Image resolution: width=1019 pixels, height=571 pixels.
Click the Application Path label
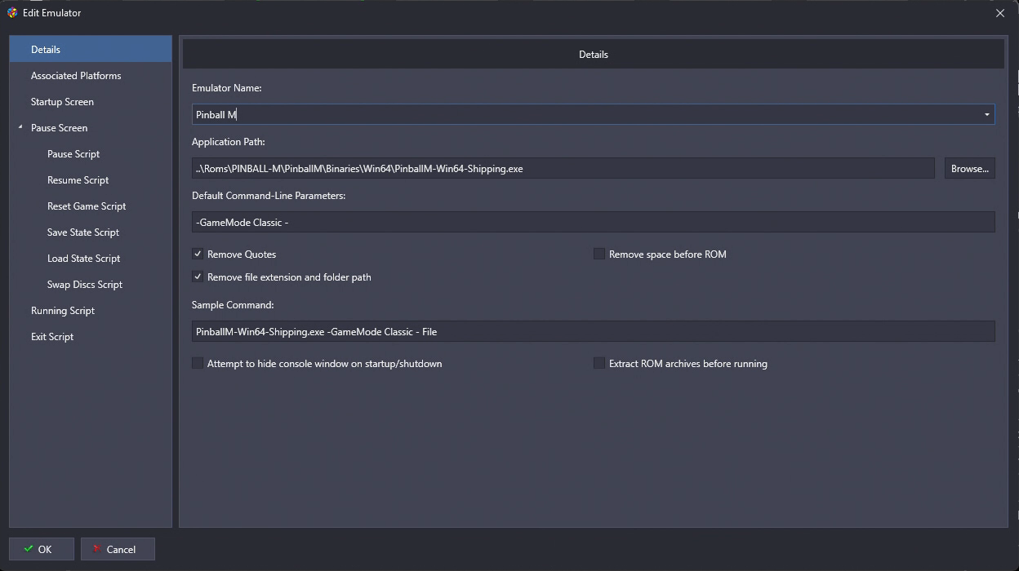pyautogui.click(x=229, y=142)
